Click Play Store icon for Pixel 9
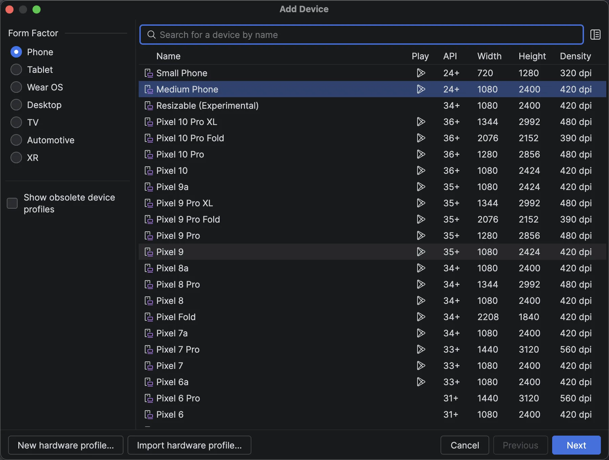 coord(421,252)
